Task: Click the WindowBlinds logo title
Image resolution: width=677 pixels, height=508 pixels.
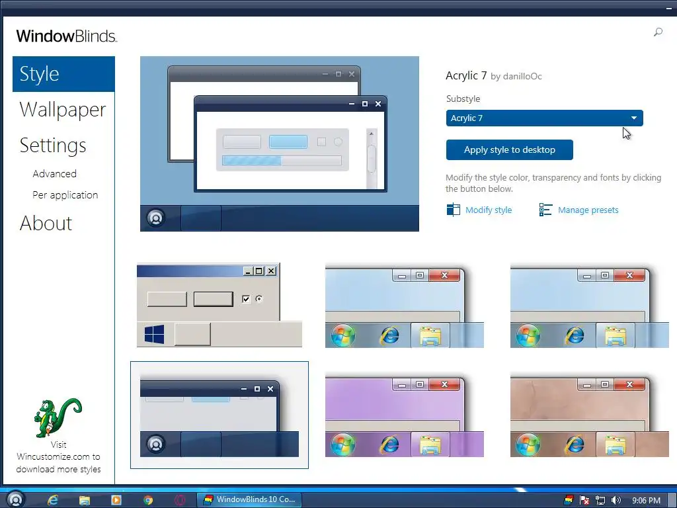Action: click(67, 36)
